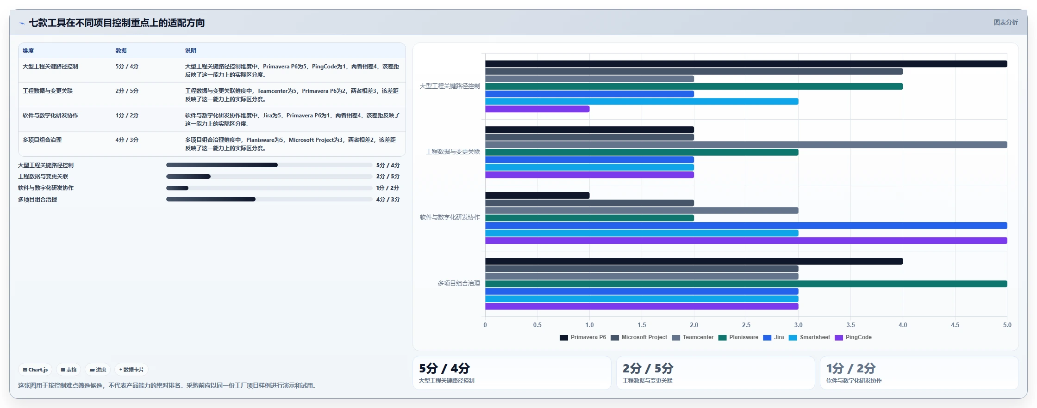Click the 软件与数字化研发协作 progress bar

(269, 188)
